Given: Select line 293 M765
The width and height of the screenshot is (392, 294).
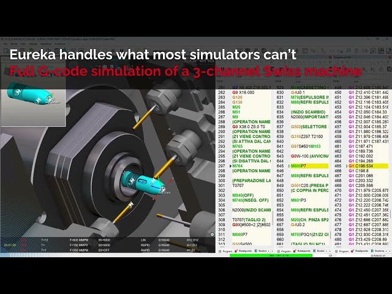Looking at the screenshot, I should (238, 146).
